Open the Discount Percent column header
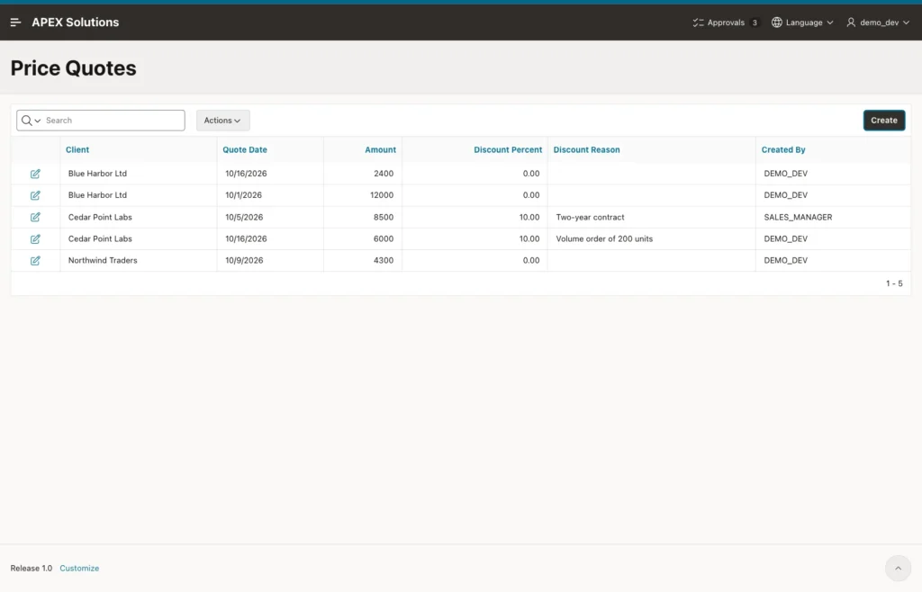922x592 pixels. click(x=508, y=149)
